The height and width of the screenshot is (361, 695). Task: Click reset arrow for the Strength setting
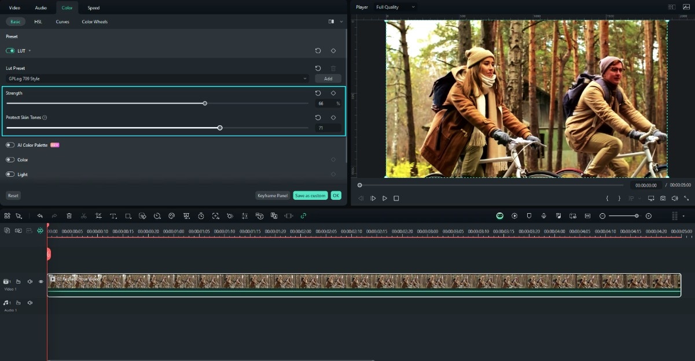point(318,93)
